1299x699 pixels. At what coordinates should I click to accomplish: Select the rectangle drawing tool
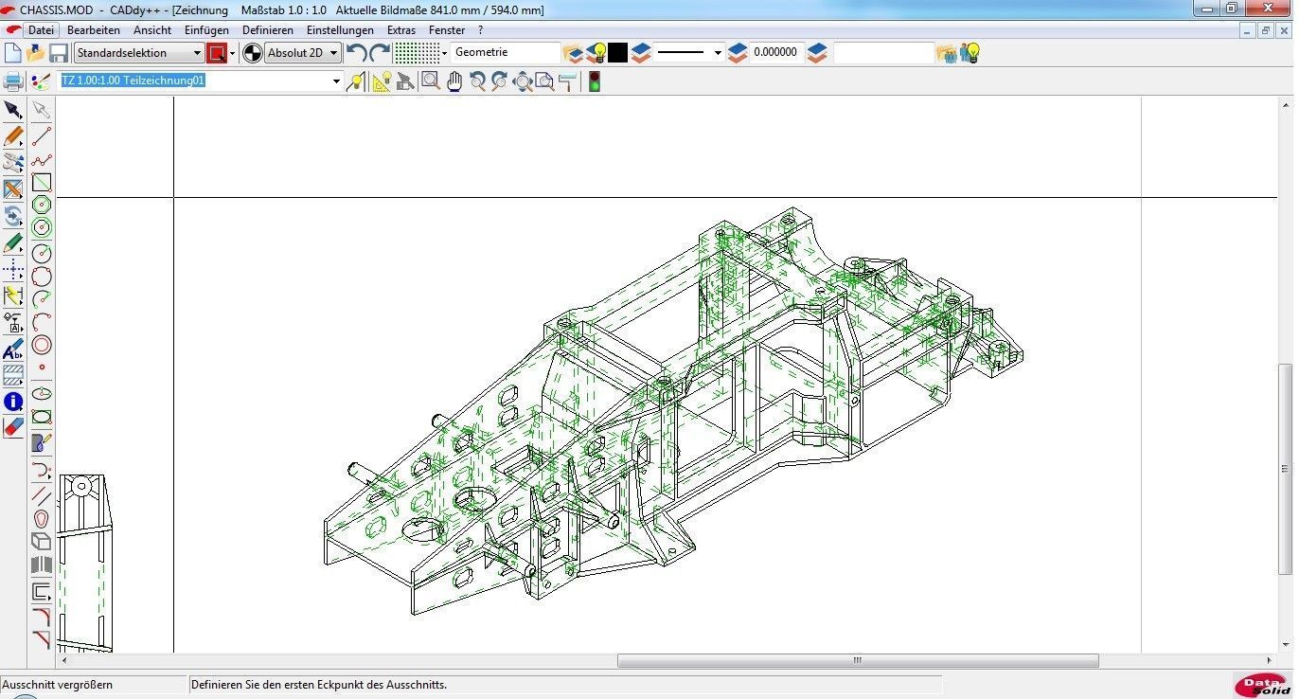(x=42, y=183)
